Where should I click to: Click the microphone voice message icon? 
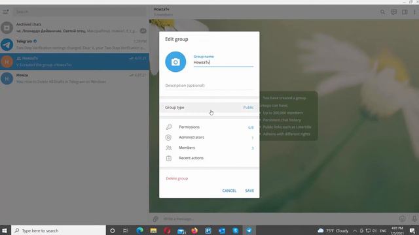(x=414, y=219)
